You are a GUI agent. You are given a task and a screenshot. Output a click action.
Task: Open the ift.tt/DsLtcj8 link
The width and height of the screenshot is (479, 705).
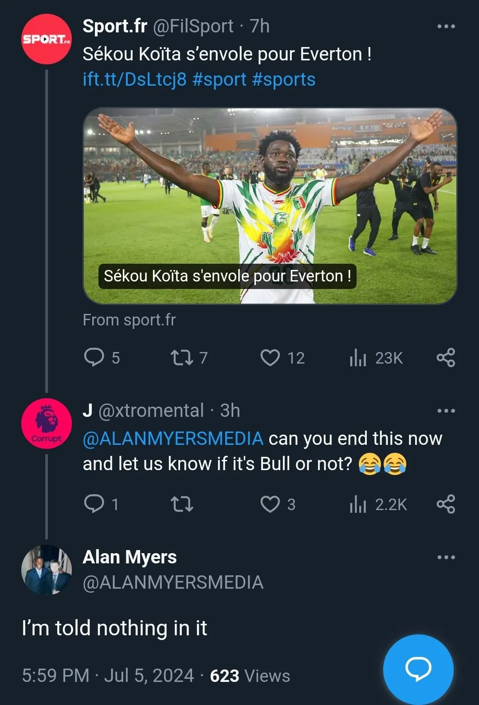pos(134,80)
